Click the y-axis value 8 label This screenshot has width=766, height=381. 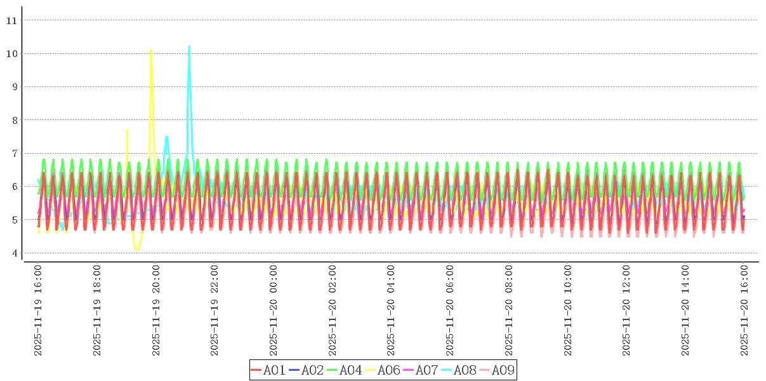13,120
